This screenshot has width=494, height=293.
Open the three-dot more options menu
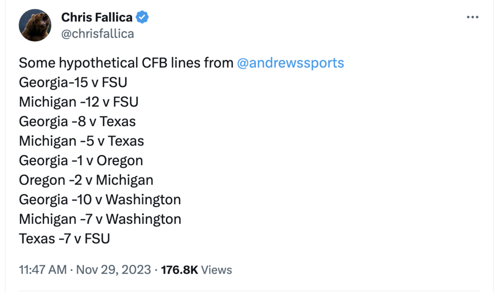coord(473,17)
